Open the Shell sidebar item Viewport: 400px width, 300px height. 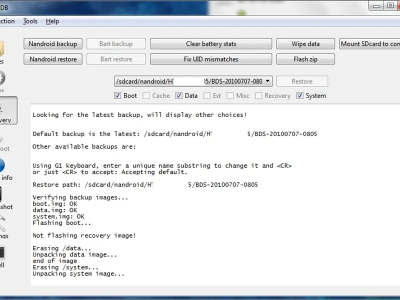(x=2, y=256)
